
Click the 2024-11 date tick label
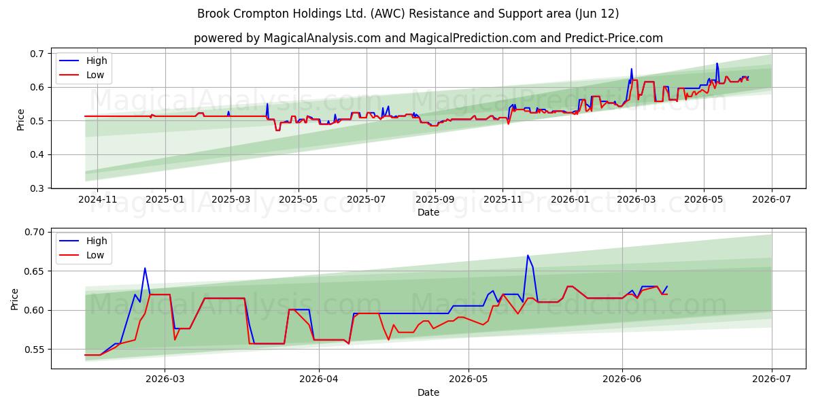coord(97,199)
